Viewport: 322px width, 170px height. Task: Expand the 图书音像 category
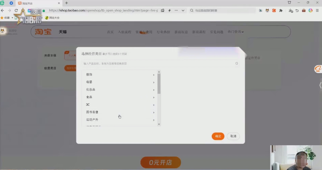120,112
